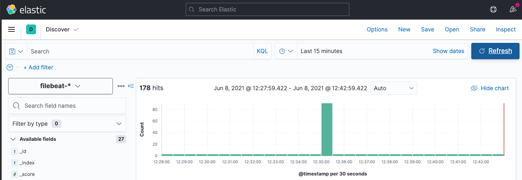
Task: Collapse the Available fields section
Action: pos(13,139)
